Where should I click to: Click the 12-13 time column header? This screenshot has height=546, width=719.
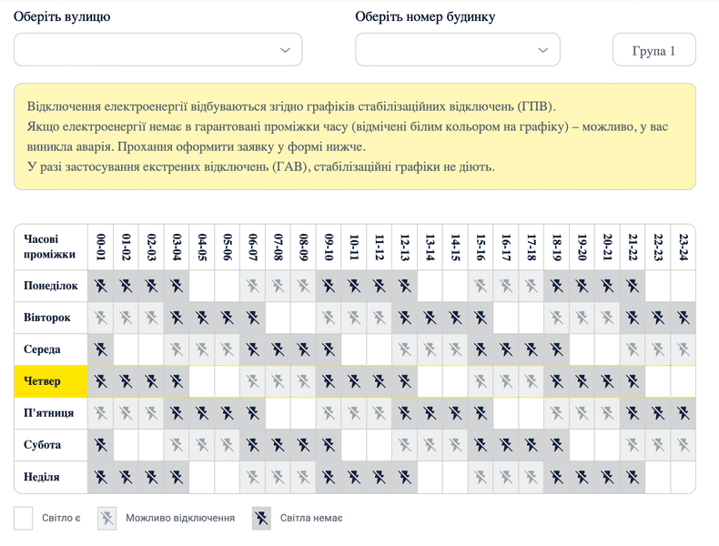tap(405, 247)
